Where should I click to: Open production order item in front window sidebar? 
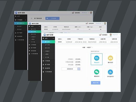click(x=47, y=45)
